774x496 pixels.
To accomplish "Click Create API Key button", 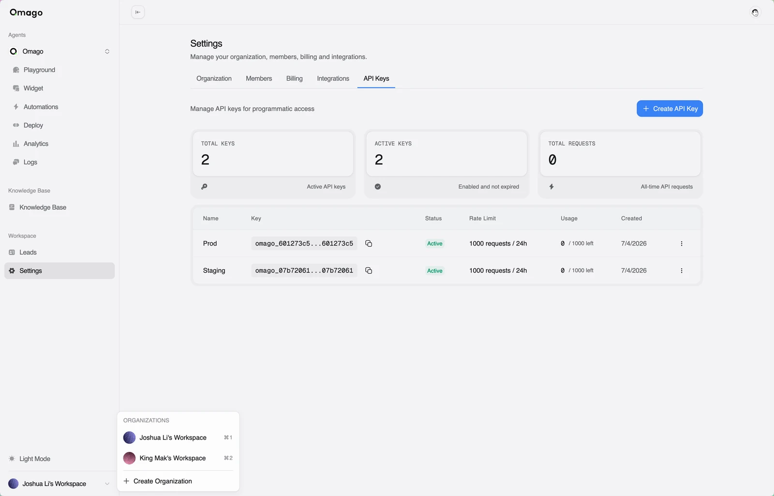I will (x=670, y=109).
